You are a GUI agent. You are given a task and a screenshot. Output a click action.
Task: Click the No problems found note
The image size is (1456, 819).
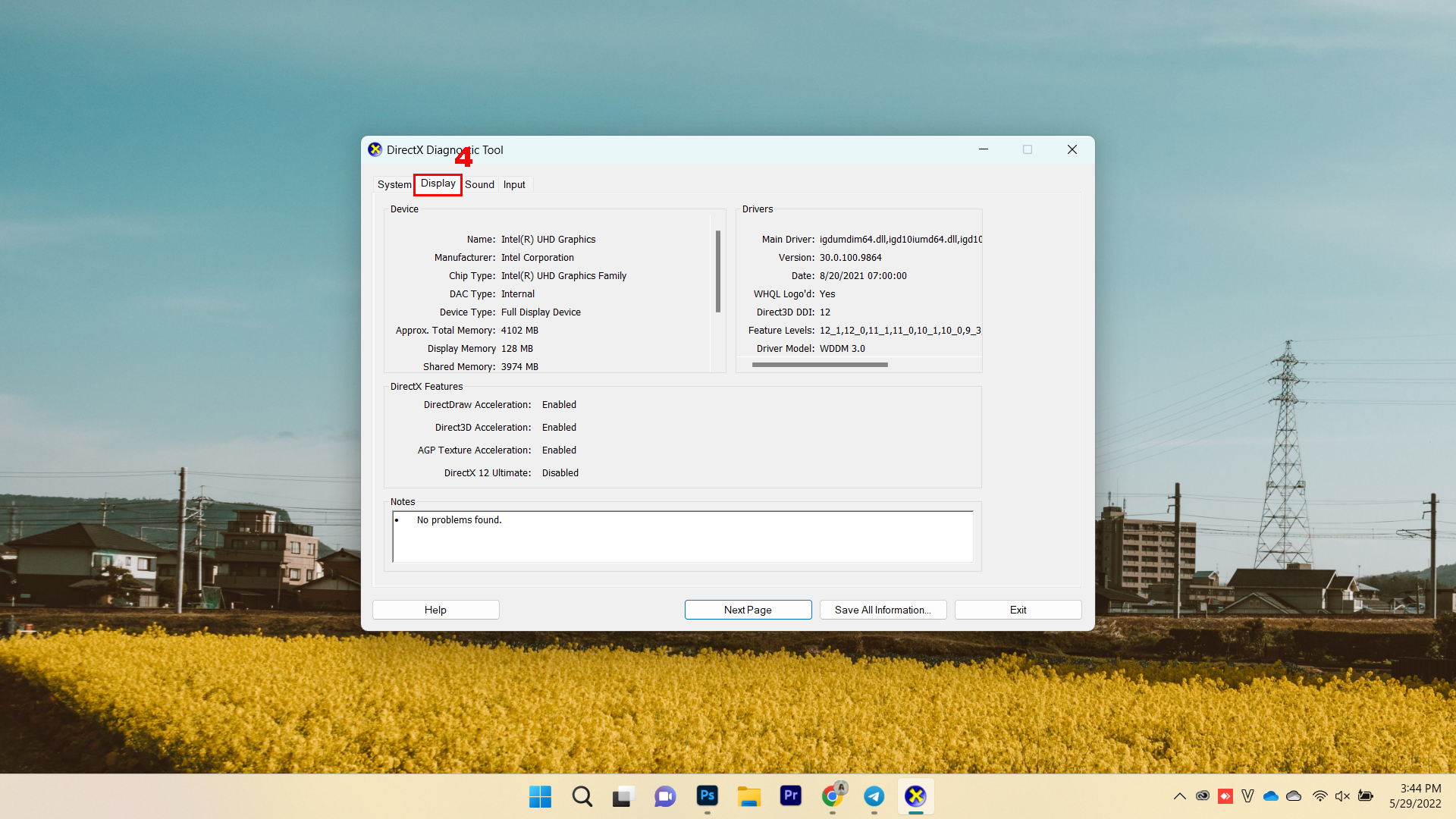(459, 520)
